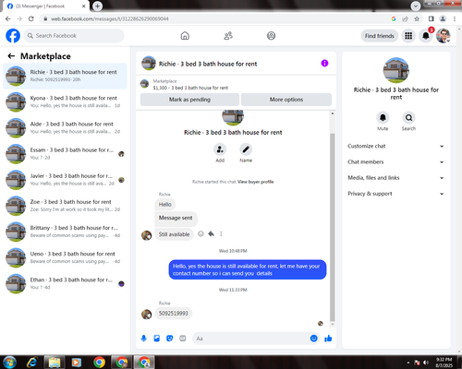Open Richie conversation in list

click(65, 76)
